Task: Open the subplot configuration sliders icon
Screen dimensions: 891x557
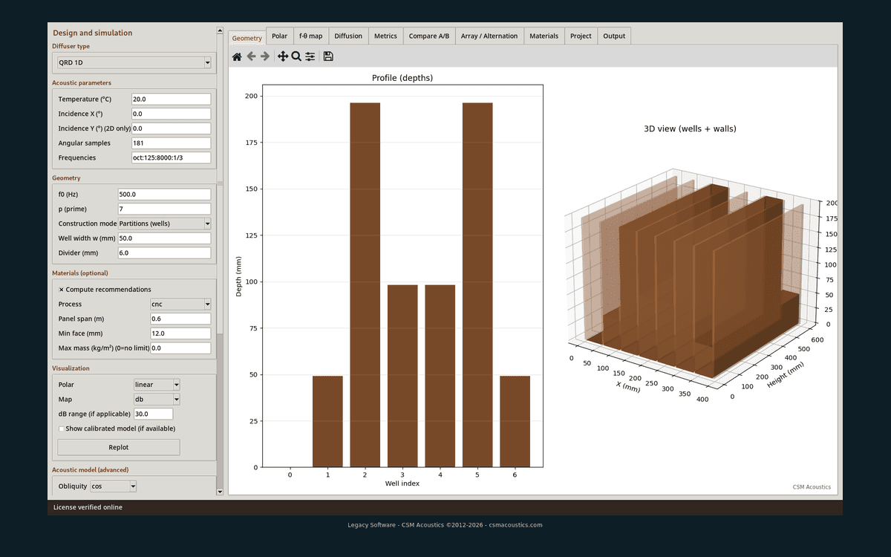Action: (310, 56)
